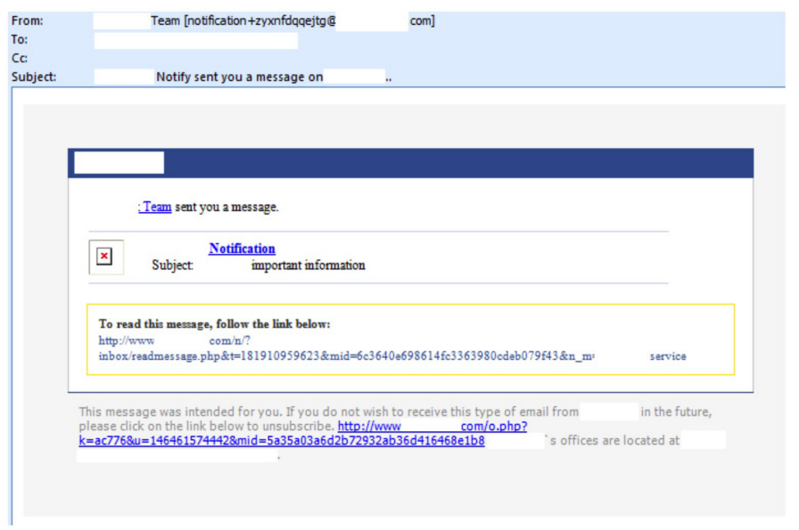Click the white logo box in the blue banner
799x530 pixels.
pyautogui.click(x=119, y=163)
